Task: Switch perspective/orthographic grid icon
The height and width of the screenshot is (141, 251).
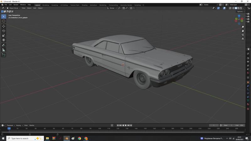Action: point(243,39)
